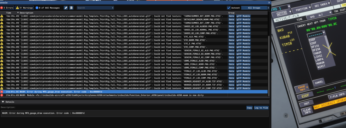Select the 'wasm is now dirty' error row
This screenshot has height=128, width=346.
[134, 95]
